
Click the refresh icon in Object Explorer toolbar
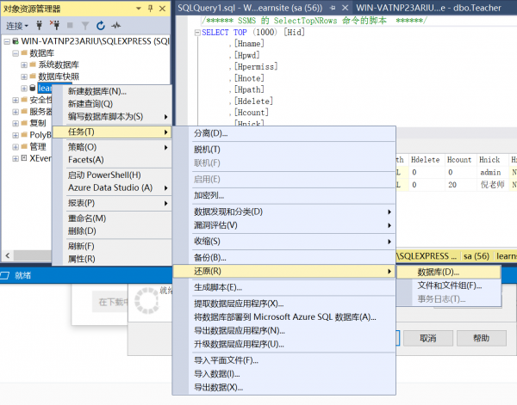pyautogui.click(x=100, y=26)
